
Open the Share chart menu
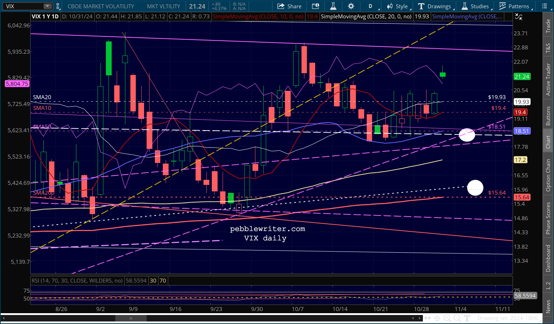click(289, 6)
